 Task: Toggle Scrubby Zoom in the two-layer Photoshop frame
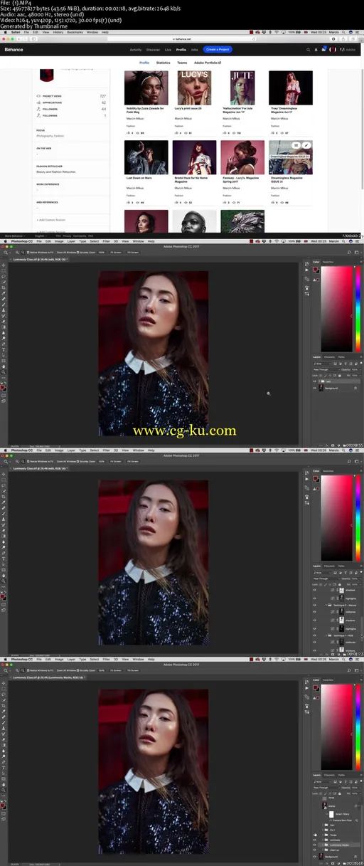(x=85, y=252)
